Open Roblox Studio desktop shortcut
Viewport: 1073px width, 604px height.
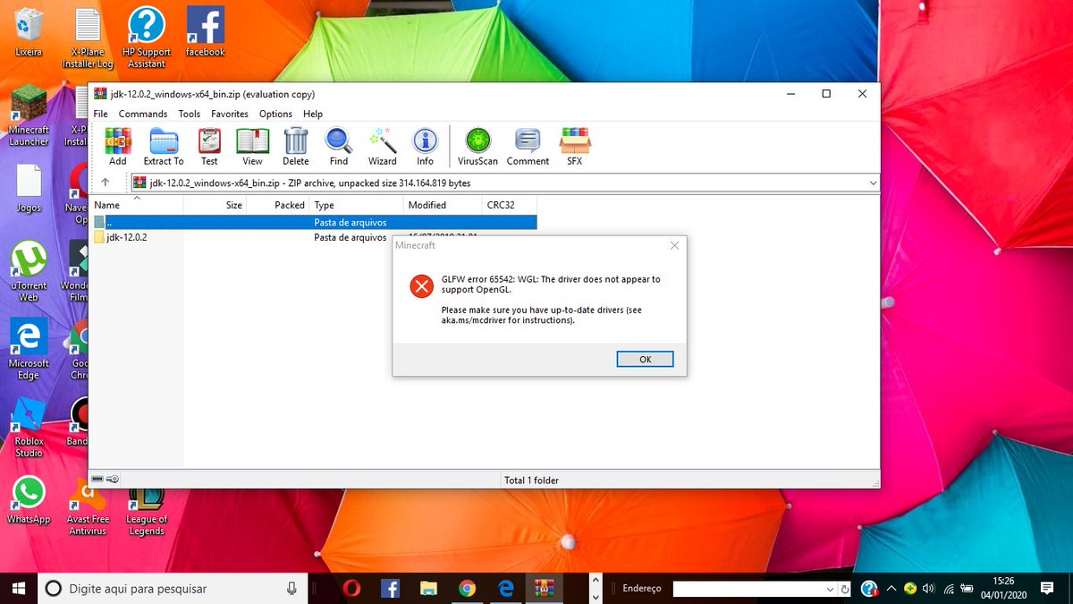coord(29,427)
